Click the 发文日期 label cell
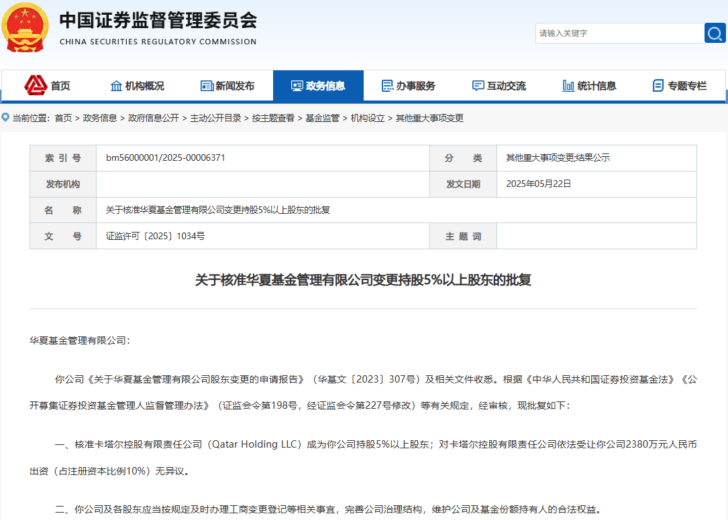The image size is (728, 520). pyautogui.click(x=464, y=184)
